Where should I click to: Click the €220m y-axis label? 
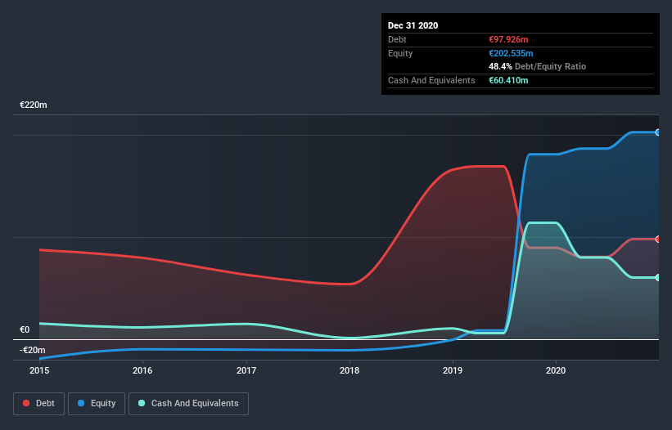point(34,105)
